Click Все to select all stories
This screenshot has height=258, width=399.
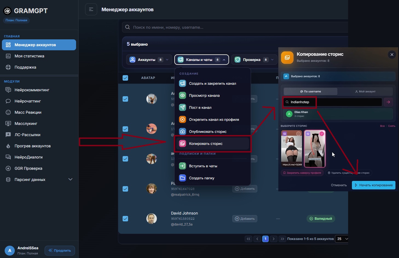click(382, 126)
